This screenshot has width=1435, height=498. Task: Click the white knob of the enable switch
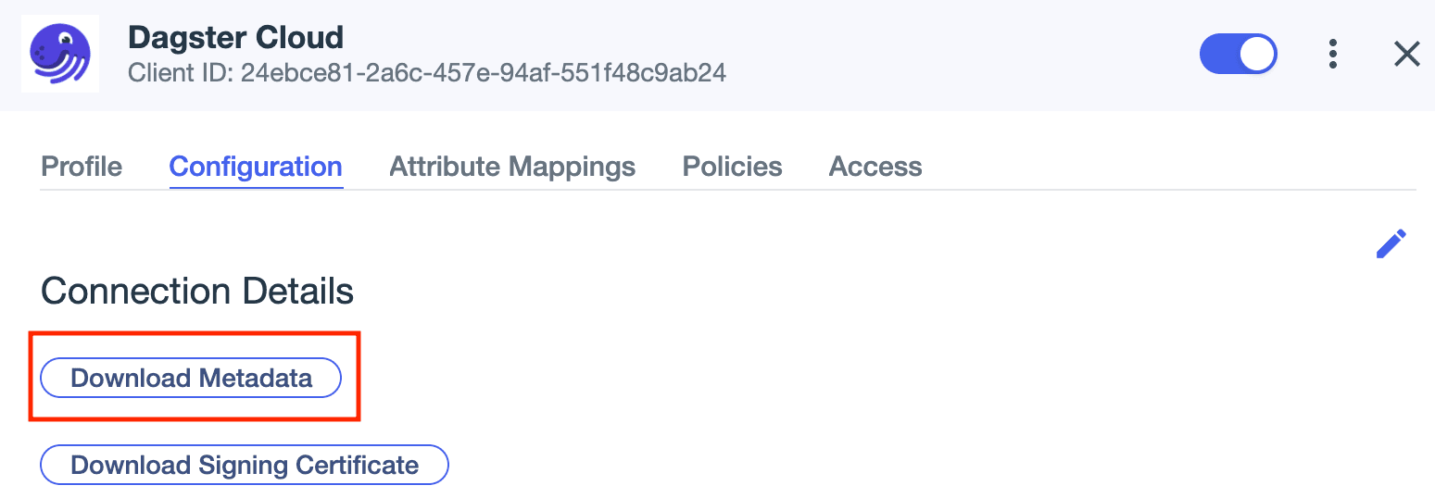click(1256, 54)
